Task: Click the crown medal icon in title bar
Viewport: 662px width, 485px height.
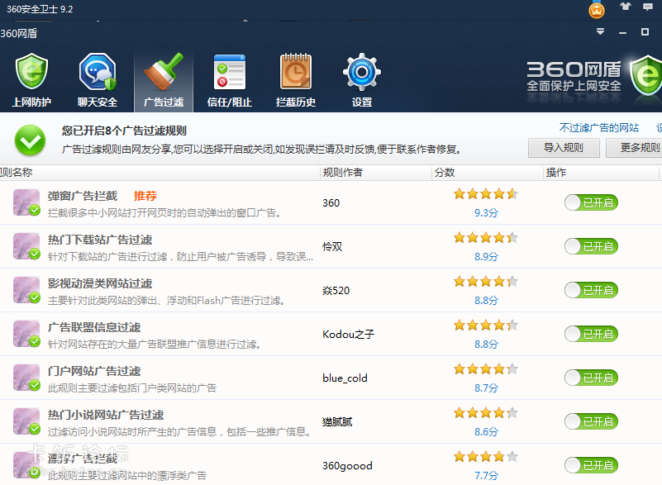Action: [595, 11]
